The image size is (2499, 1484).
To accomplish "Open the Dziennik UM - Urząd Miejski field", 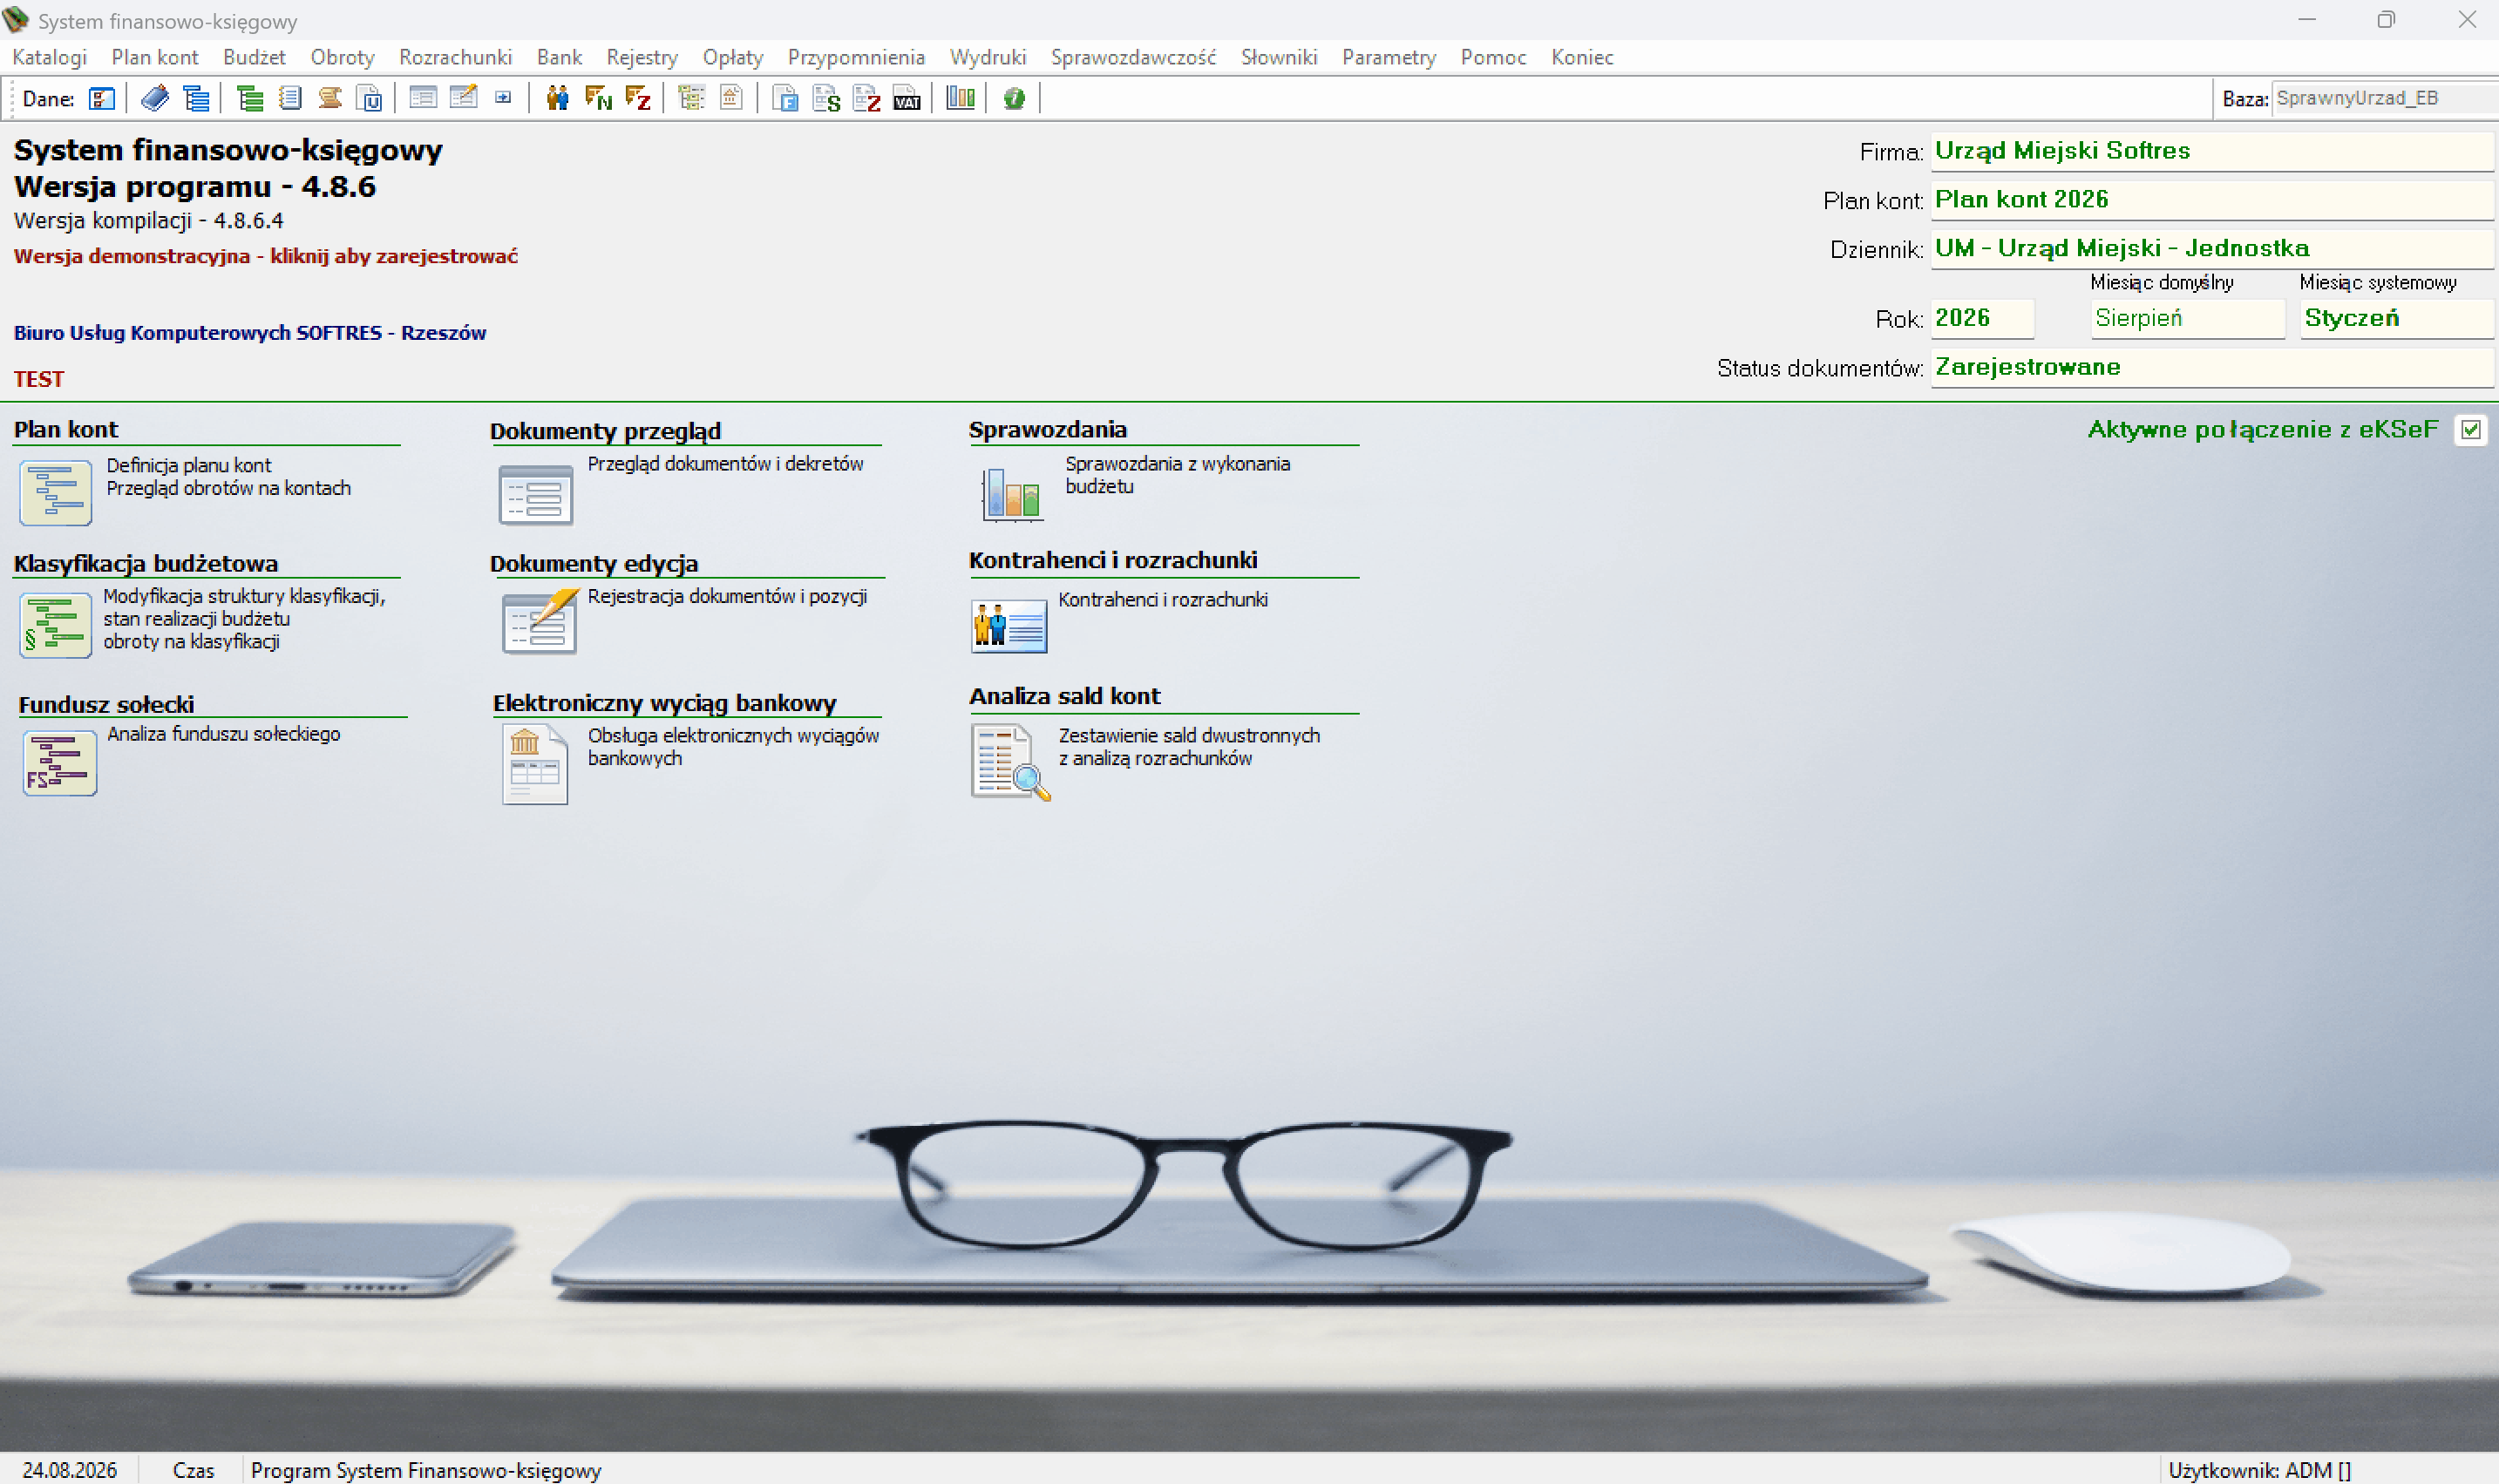I will pyautogui.click(x=2211, y=248).
